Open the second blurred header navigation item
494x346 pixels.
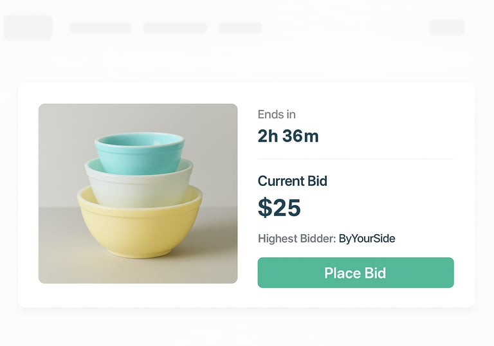point(175,28)
